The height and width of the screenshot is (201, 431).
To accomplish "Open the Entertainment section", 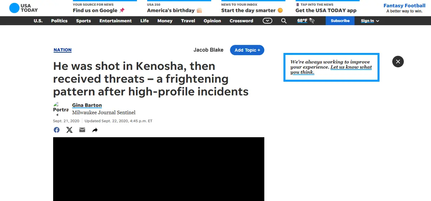I will click(x=116, y=21).
